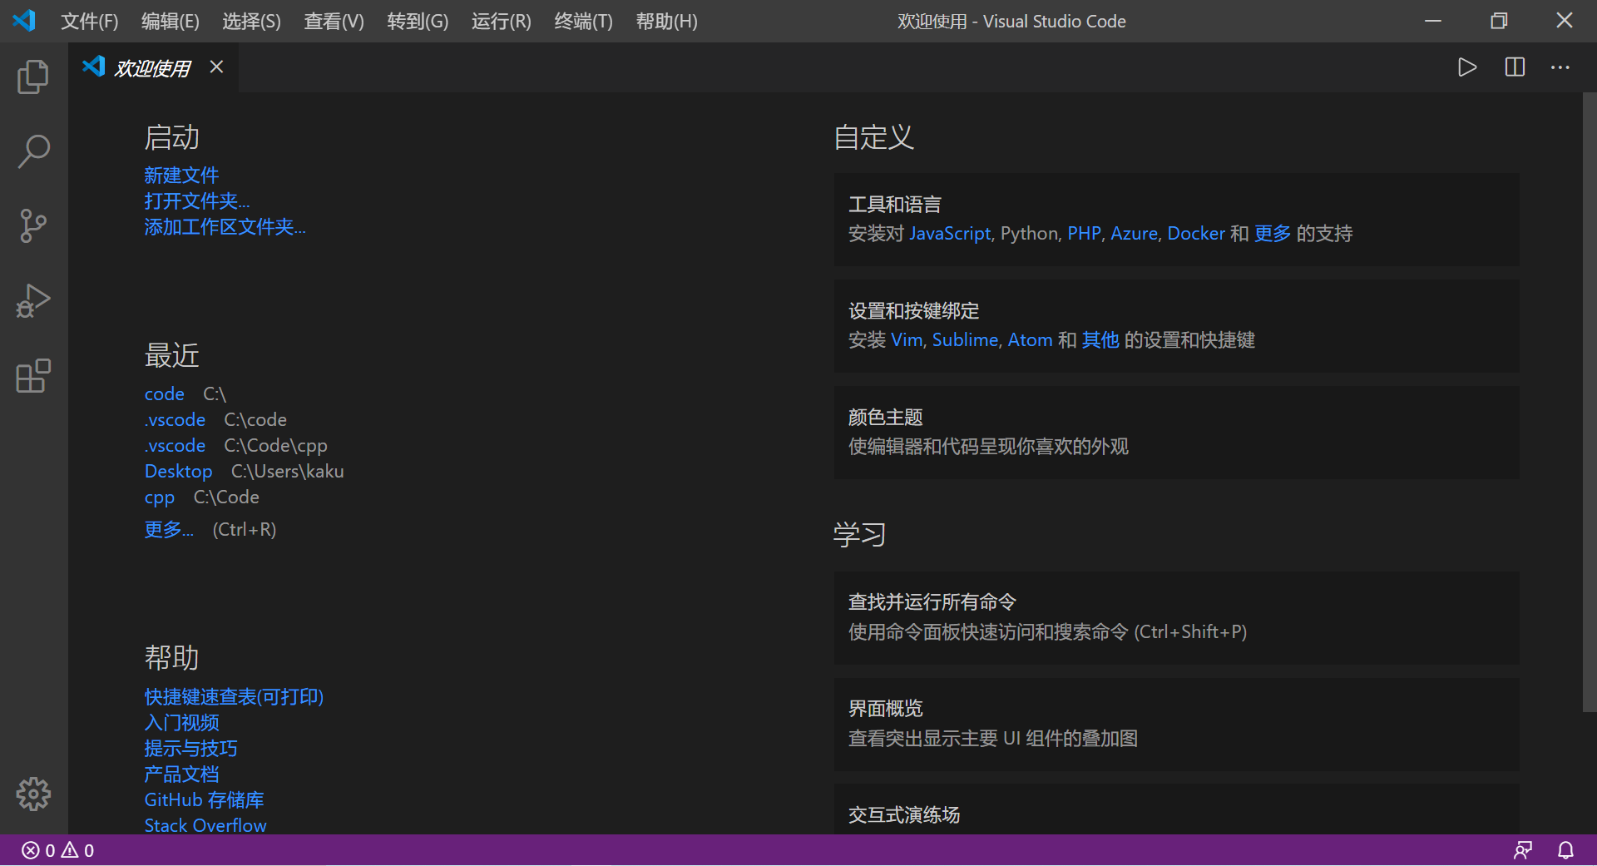1597x866 pixels.
Task: Open the editor more actions ellipsis menu
Action: tap(1560, 67)
